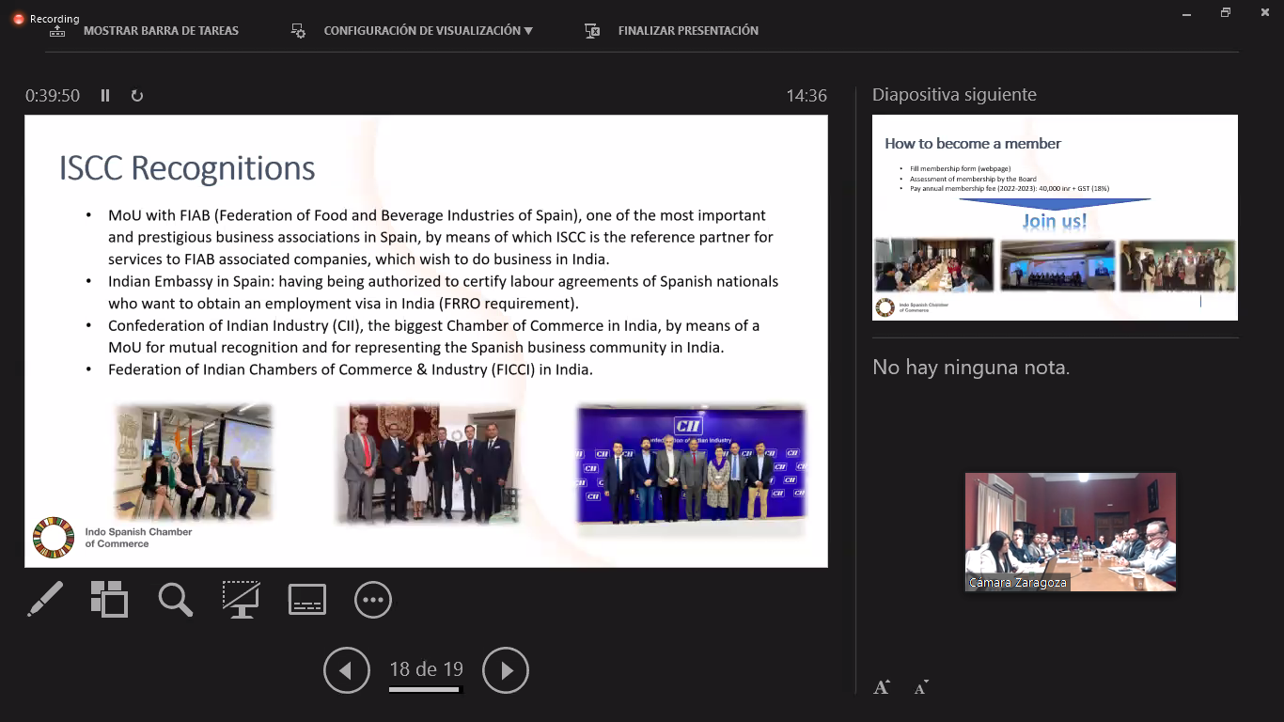Toggle subtitles icon
The height and width of the screenshot is (722, 1284).
coord(307,600)
